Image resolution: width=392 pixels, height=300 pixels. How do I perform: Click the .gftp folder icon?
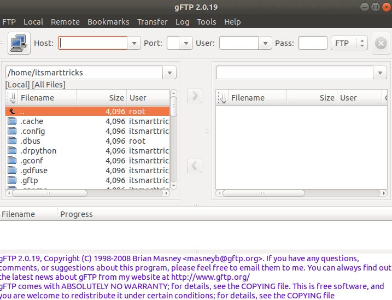point(12,180)
